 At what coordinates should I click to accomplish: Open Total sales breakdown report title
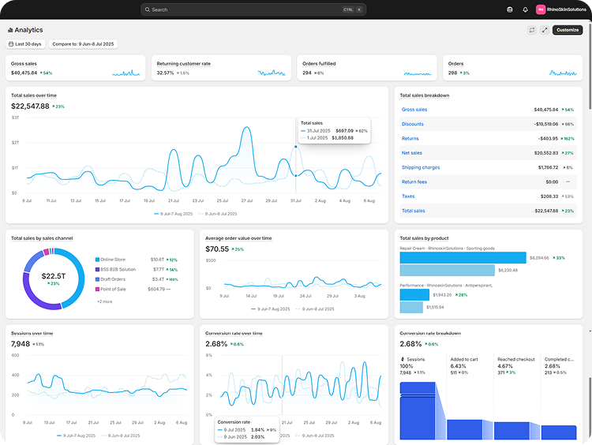point(425,95)
